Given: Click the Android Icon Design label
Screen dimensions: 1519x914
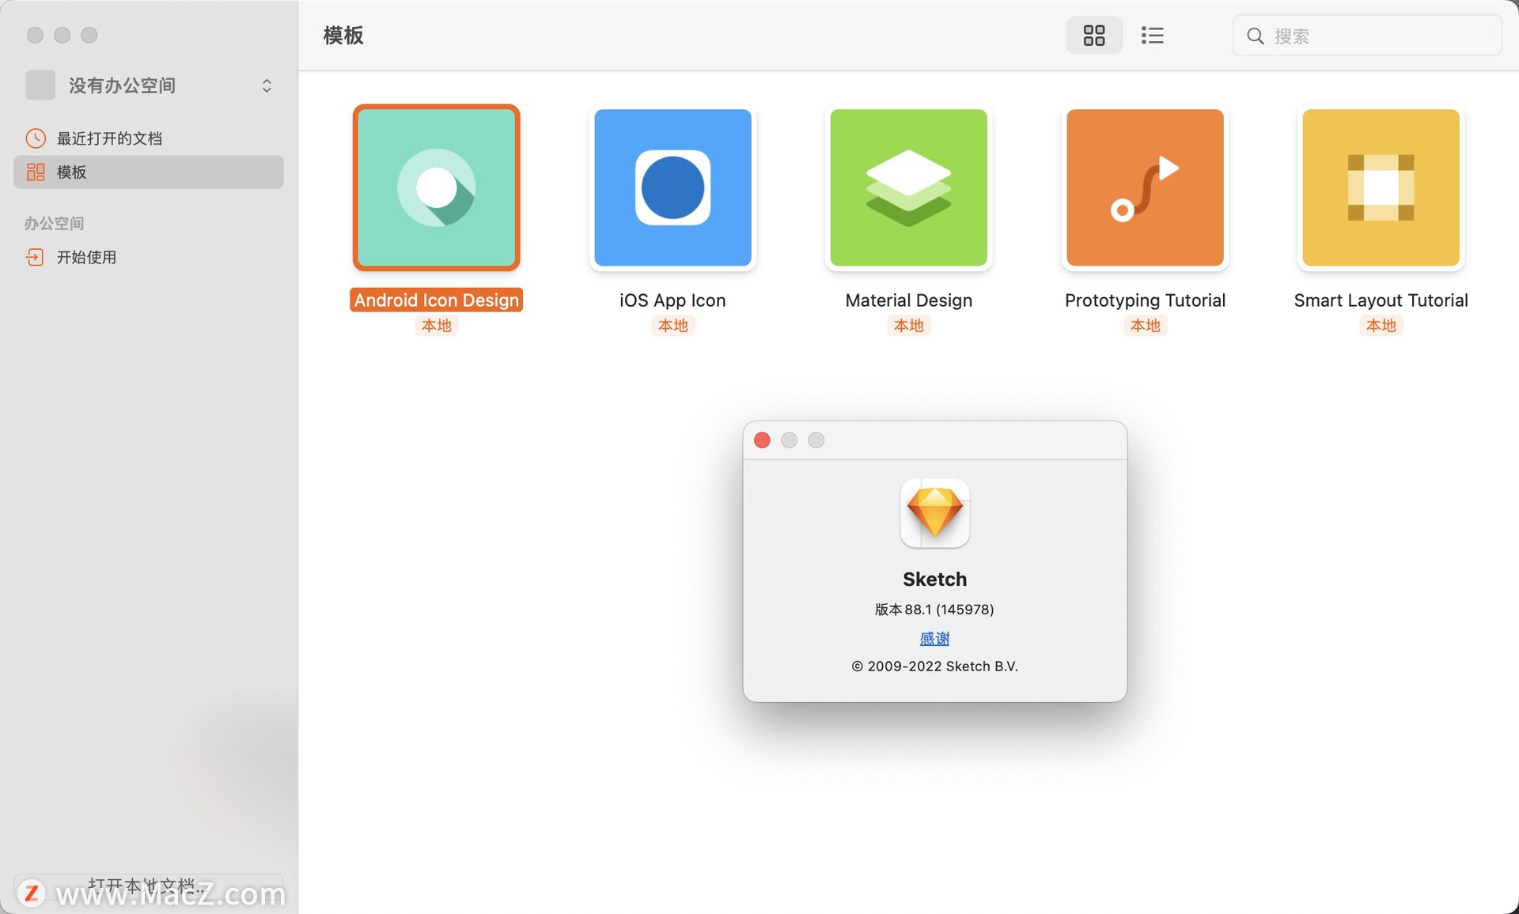Looking at the screenshot, I should tap(437, 300).
